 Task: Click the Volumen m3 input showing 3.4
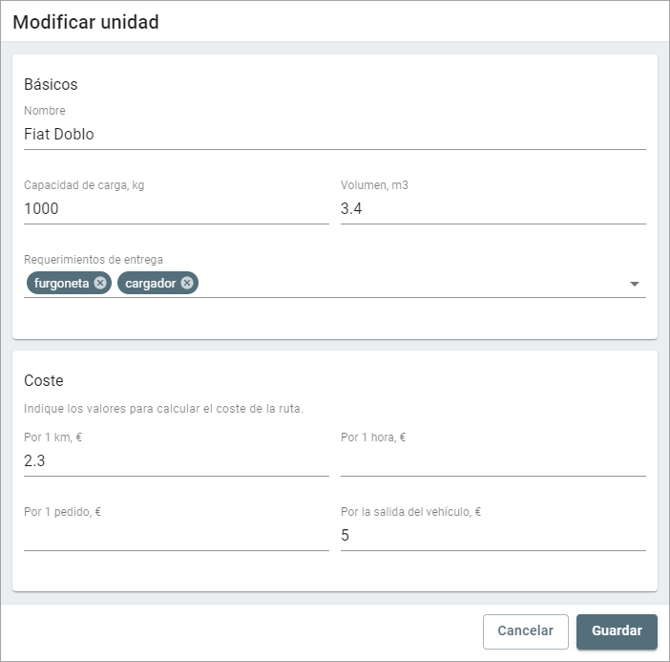click(492, 208)
